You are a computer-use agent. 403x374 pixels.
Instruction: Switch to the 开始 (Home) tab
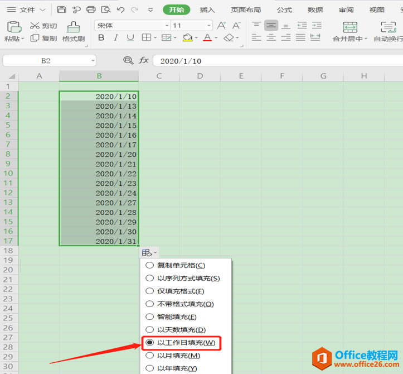tap(177, 10)
